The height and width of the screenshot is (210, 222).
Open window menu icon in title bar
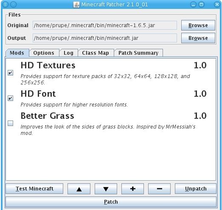click(5, 5)
